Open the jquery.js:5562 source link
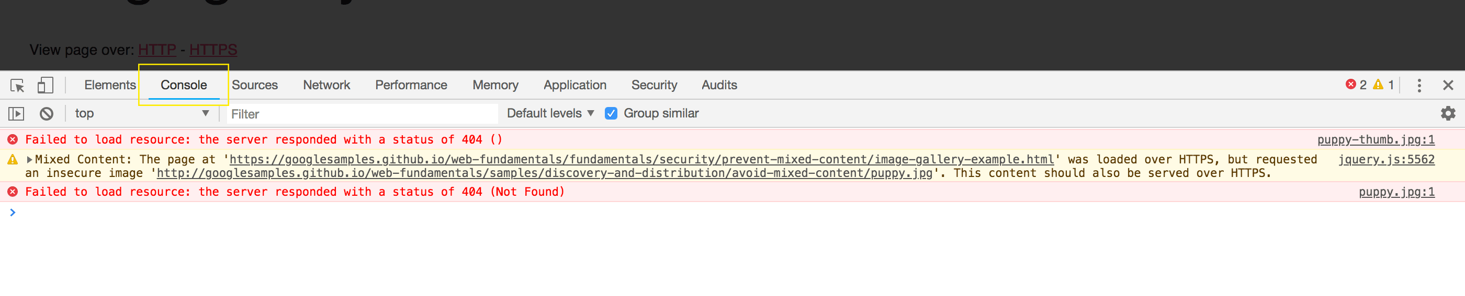 pyautogui.click(x=1386, y=159)
